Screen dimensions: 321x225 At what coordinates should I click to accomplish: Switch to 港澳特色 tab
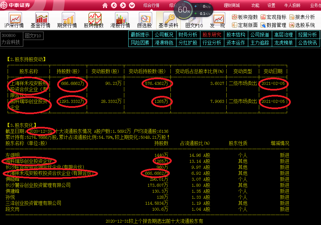click(x=164, y=43)
